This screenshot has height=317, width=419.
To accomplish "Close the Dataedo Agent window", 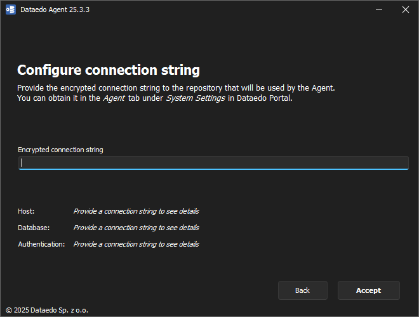I will (x=406, y=10).
